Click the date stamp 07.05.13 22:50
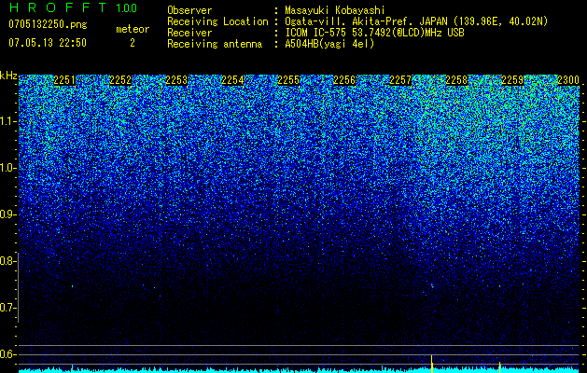 tap(48, 43)
